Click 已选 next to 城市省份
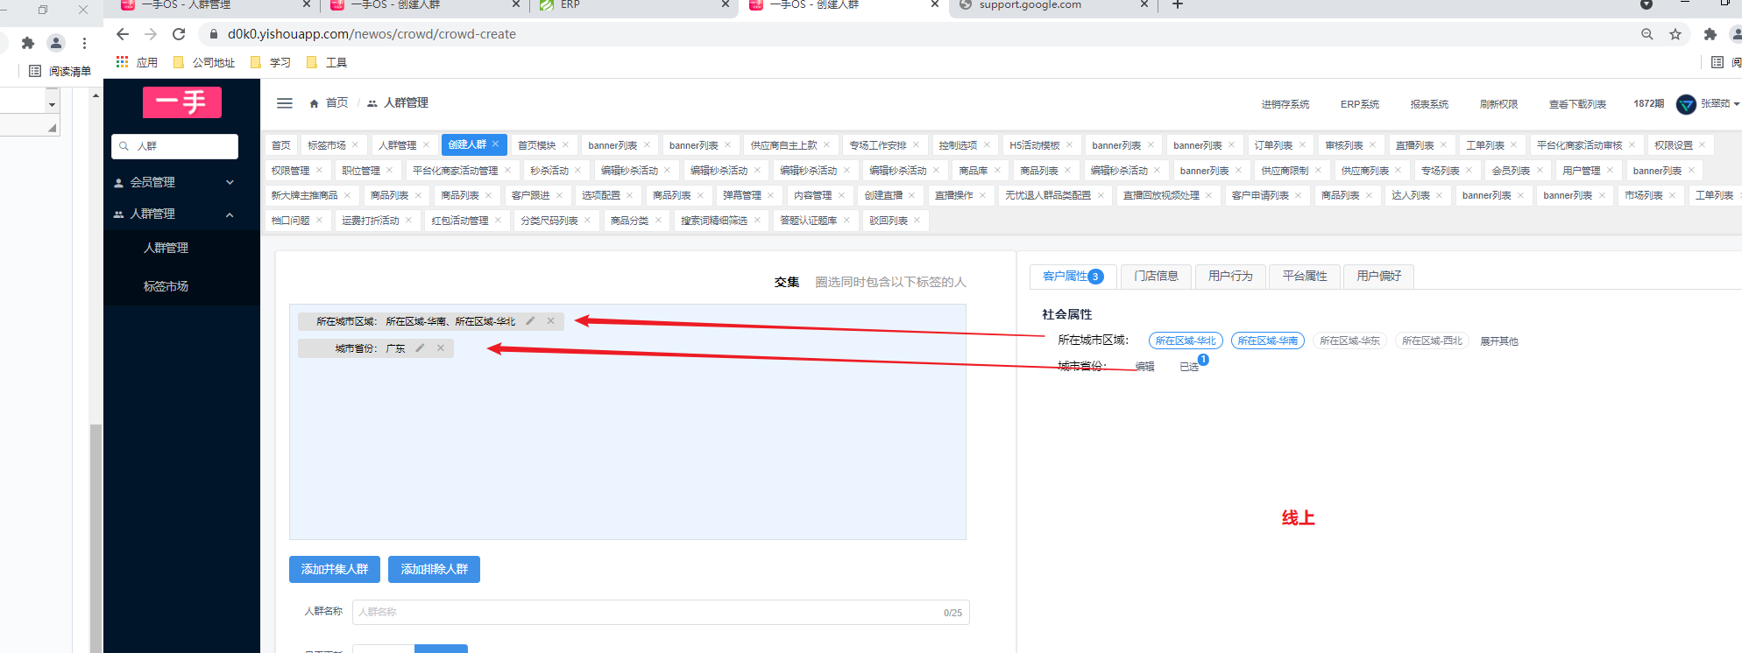 point(1189,367)
